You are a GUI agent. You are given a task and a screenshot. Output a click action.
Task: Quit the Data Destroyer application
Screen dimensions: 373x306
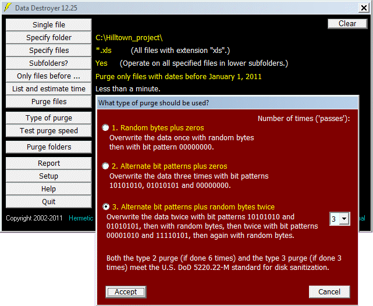click(x=48, y=202)
